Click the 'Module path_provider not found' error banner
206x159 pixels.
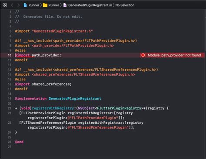[172, 55]
